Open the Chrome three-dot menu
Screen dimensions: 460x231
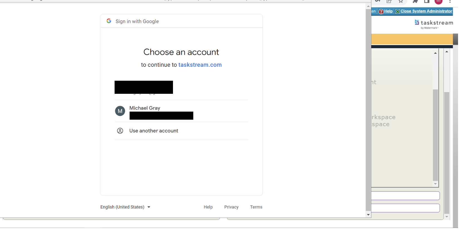point(450,1)
